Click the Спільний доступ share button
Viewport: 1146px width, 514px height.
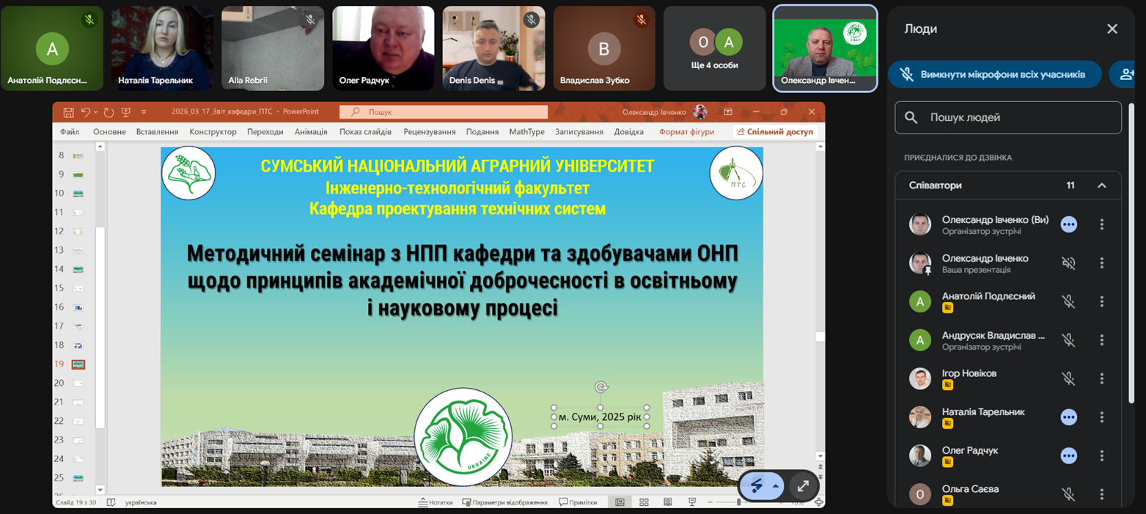pyautogui.click(x=775, y=132)
